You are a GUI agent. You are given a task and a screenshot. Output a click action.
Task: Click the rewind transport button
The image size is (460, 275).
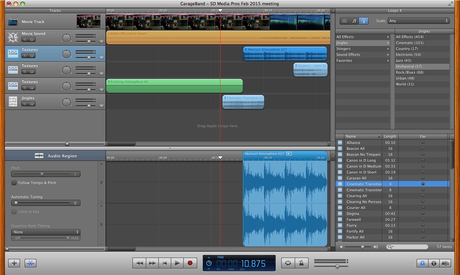pos(139,263)
